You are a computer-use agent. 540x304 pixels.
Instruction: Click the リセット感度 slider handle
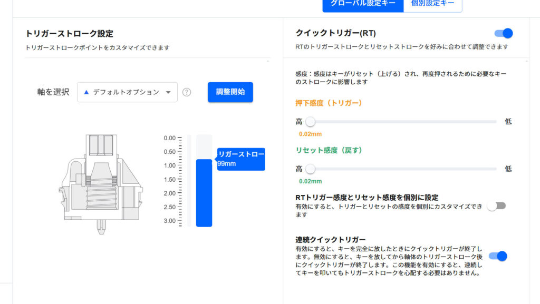310,169
